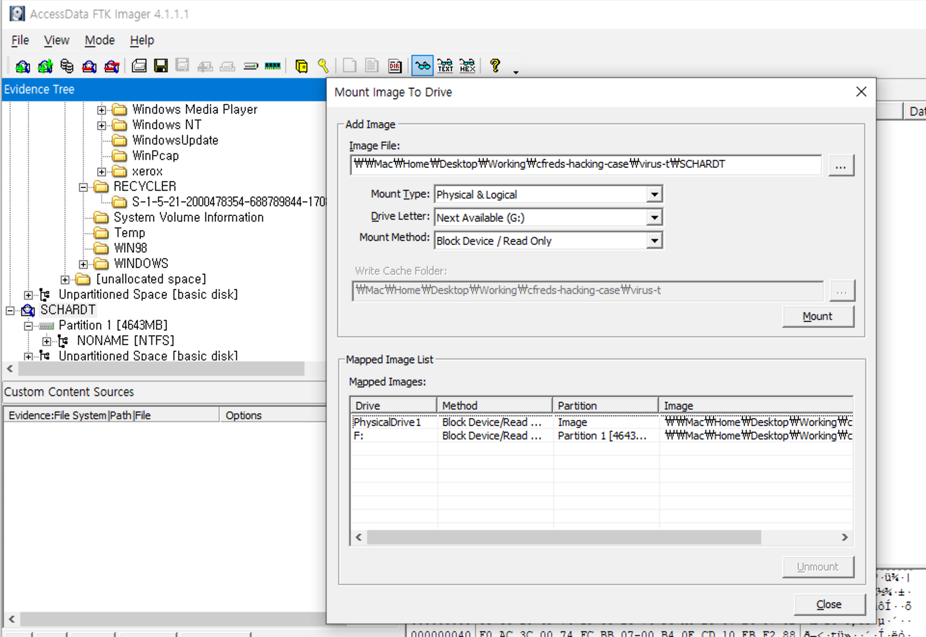This screenshot has width=926, height=637.
Task: Click the yellow question mark help icon
Action: click(x=495, y=65)
